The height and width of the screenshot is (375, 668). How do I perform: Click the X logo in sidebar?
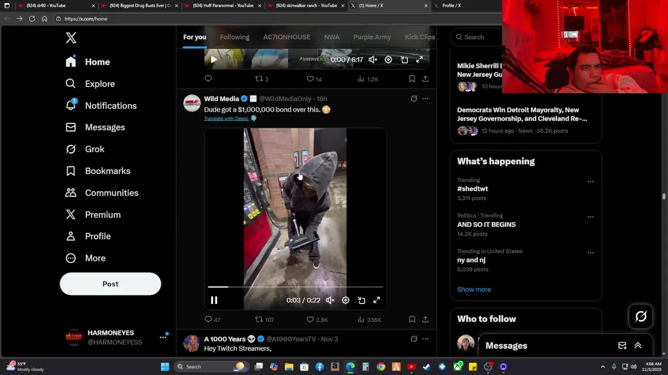coord(71,37)
